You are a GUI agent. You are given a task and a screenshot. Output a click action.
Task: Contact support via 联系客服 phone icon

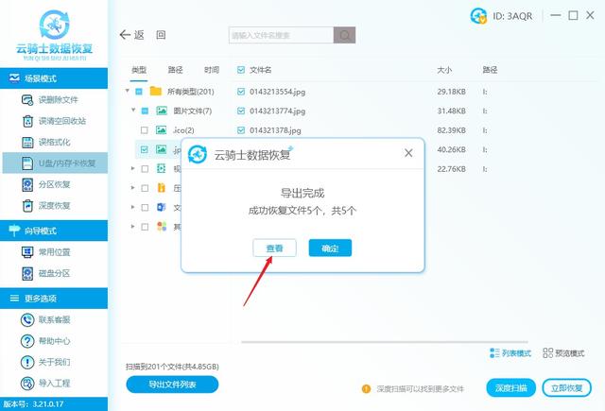[27, 319]
